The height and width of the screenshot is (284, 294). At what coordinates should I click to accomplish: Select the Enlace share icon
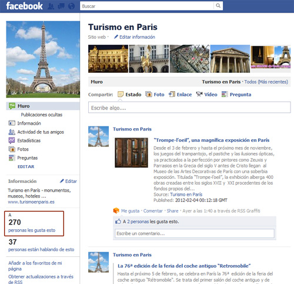click(x=172, y=94)
